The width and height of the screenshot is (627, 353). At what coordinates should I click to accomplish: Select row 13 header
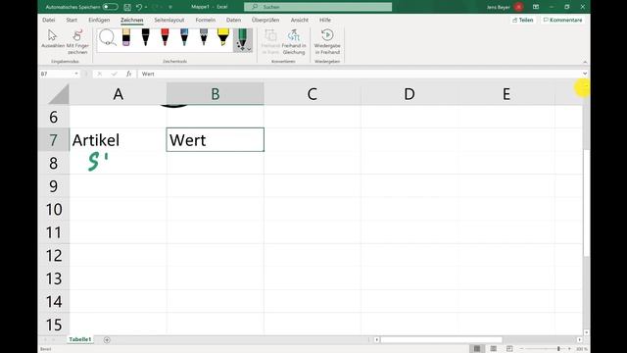(54, 278)
